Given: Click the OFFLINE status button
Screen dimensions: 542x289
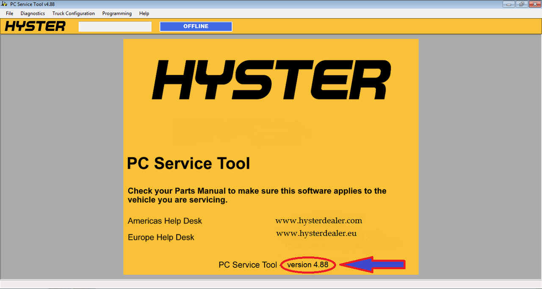Looking at the screenshot, I should tap(196, 26).
